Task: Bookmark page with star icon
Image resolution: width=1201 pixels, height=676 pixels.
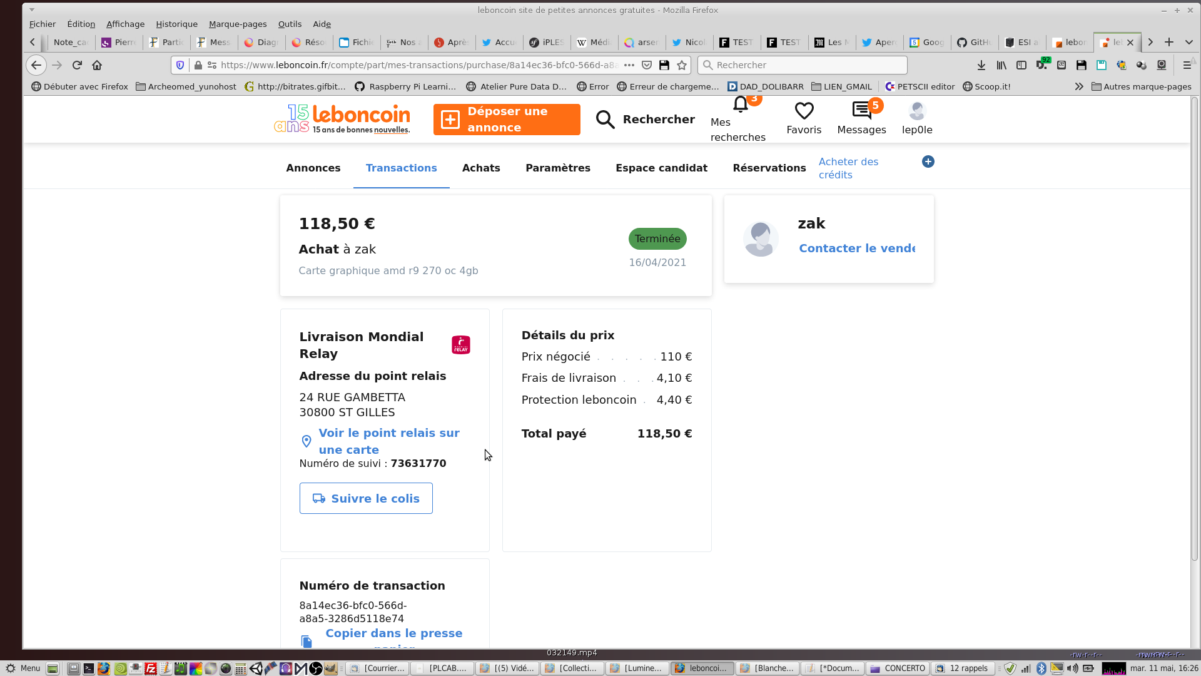Action: coord(682,65)
